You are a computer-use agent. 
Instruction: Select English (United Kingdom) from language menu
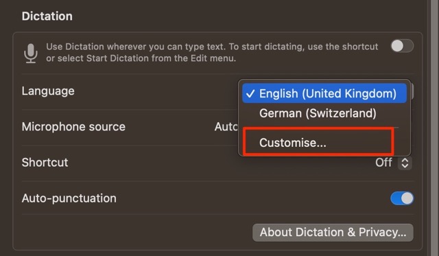click(x=324, y=93)
